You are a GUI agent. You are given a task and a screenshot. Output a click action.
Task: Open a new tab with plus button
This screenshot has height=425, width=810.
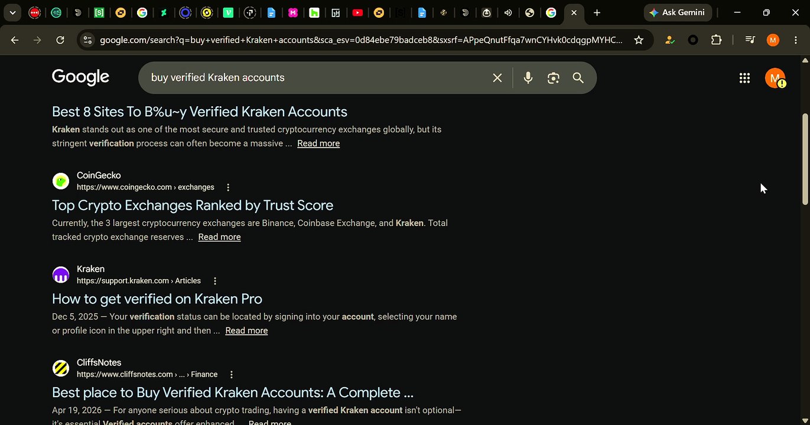click(597, 12)
